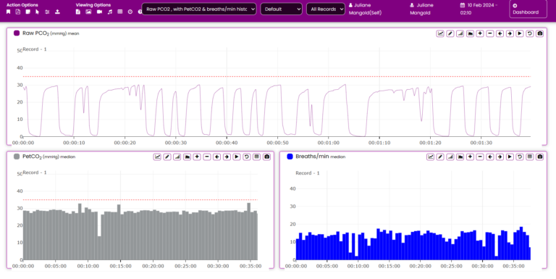556x279 pixels.
Task: Click the line chart icon in Raw PCO2 panel
Action: (440, 33)
